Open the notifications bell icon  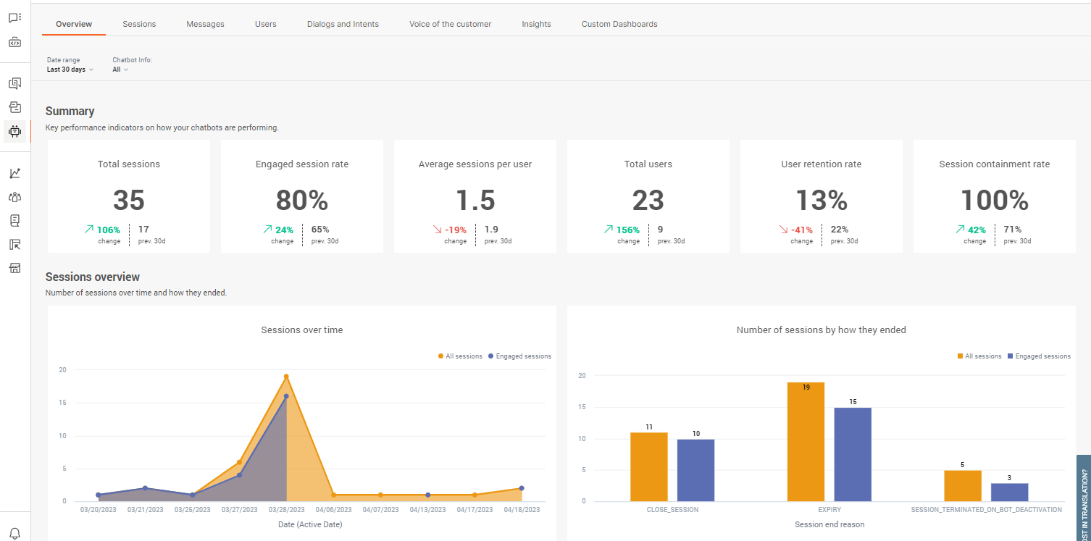point(14,534)
